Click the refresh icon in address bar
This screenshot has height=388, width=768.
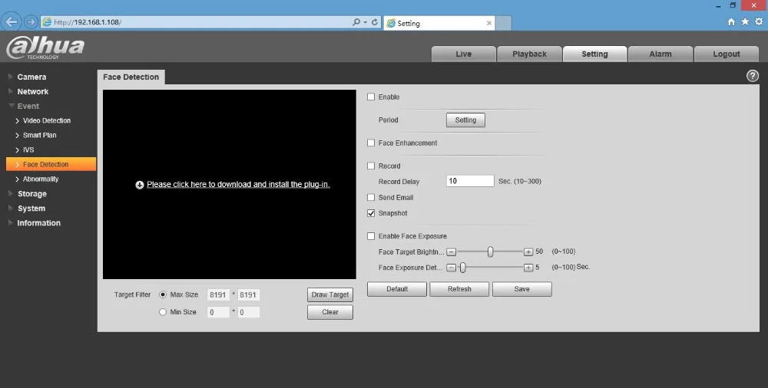point(375,22)
